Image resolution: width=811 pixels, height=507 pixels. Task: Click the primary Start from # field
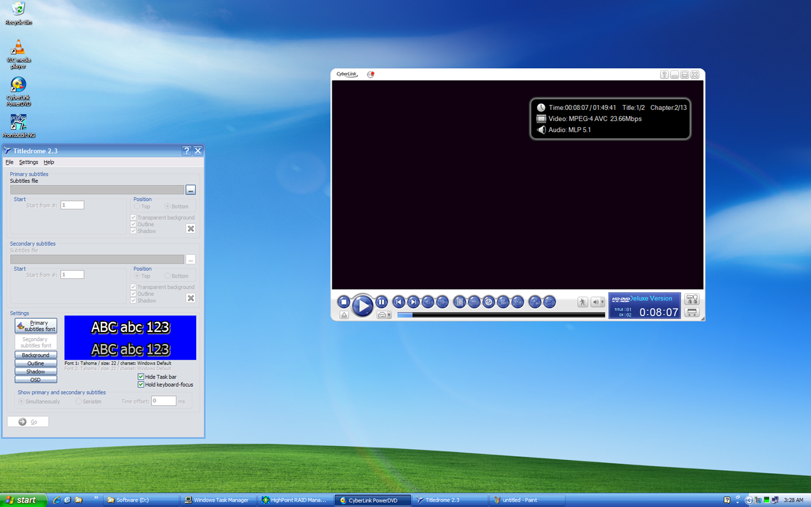[72, 205]
